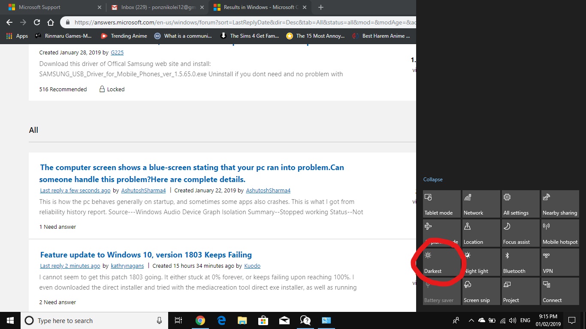The height and width of the screenshot is (329, 586).
Task: Open the People taskbar icon
Action: pyautogui.click(x=456, y=320)
